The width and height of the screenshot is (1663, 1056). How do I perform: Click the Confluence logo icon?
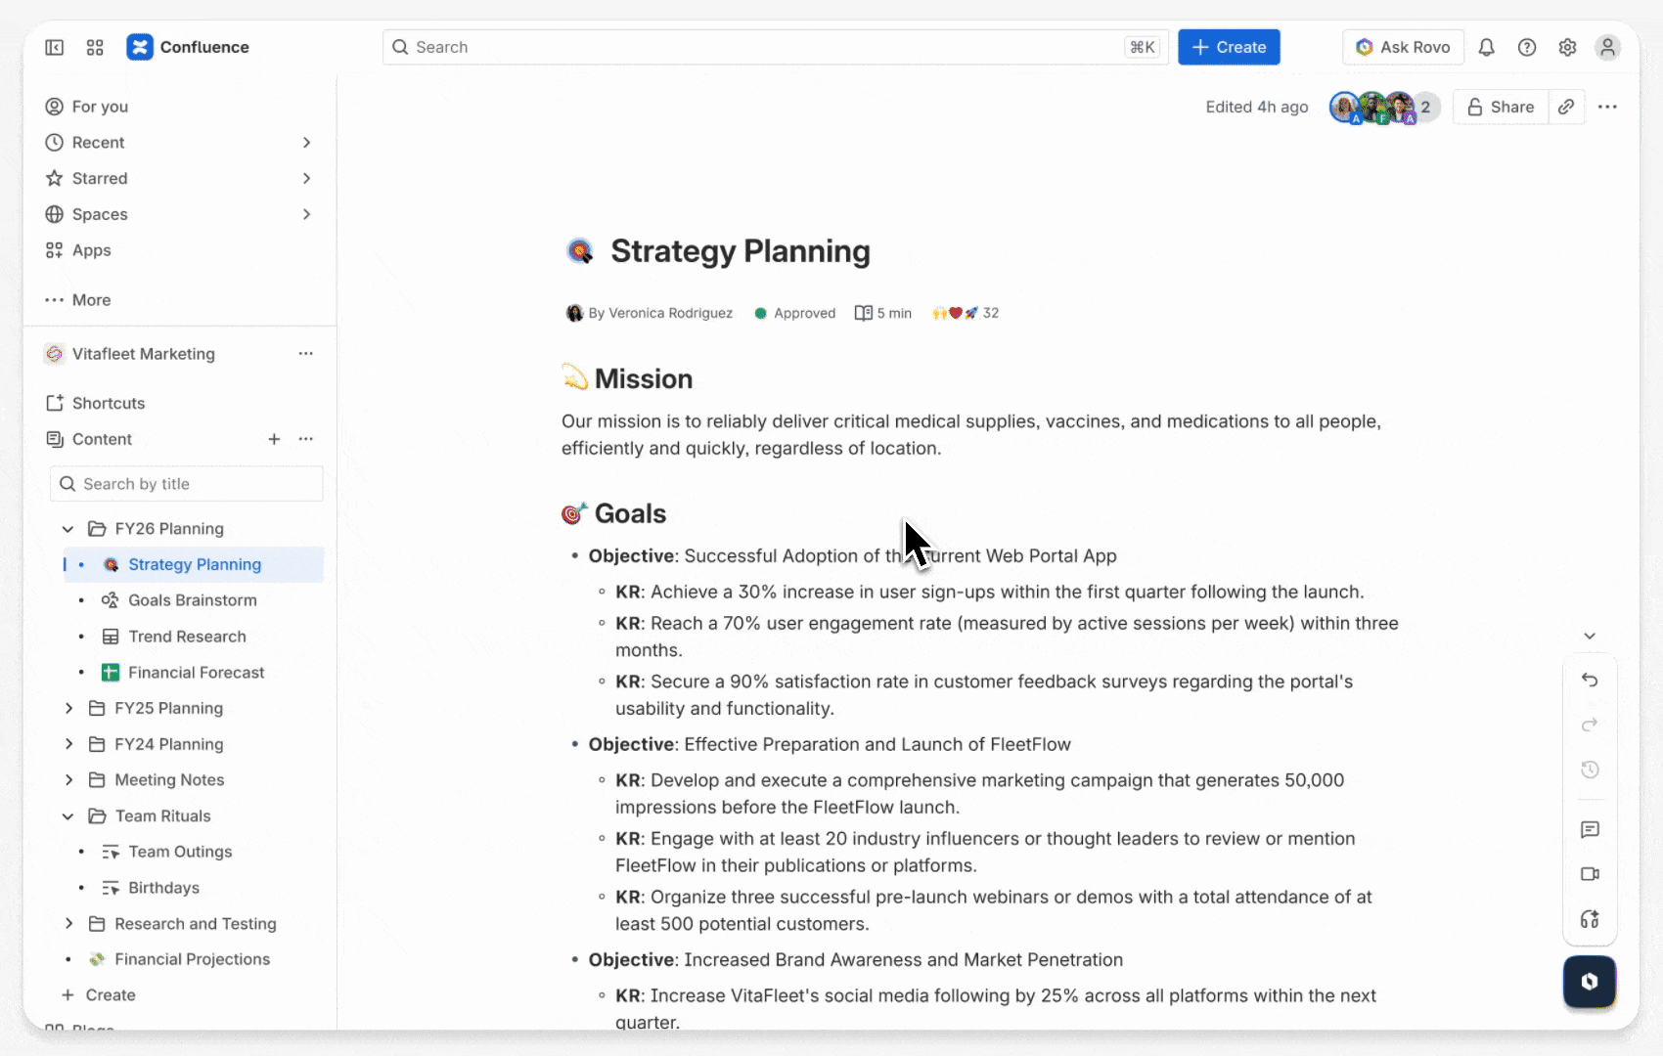coord(140,47)
